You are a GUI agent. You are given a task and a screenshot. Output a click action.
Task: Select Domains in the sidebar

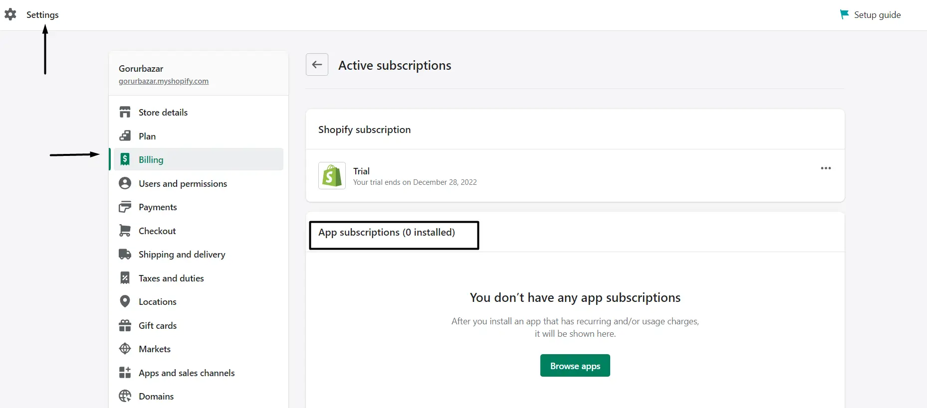coord(199,396)
